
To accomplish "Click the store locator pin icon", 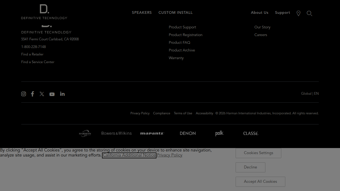I will pyautogui.click(x=299, y=13).
